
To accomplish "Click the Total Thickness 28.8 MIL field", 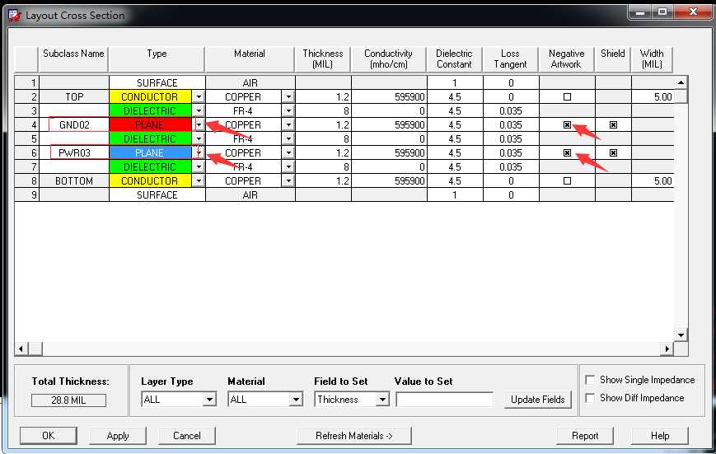I will coord(68,400).
